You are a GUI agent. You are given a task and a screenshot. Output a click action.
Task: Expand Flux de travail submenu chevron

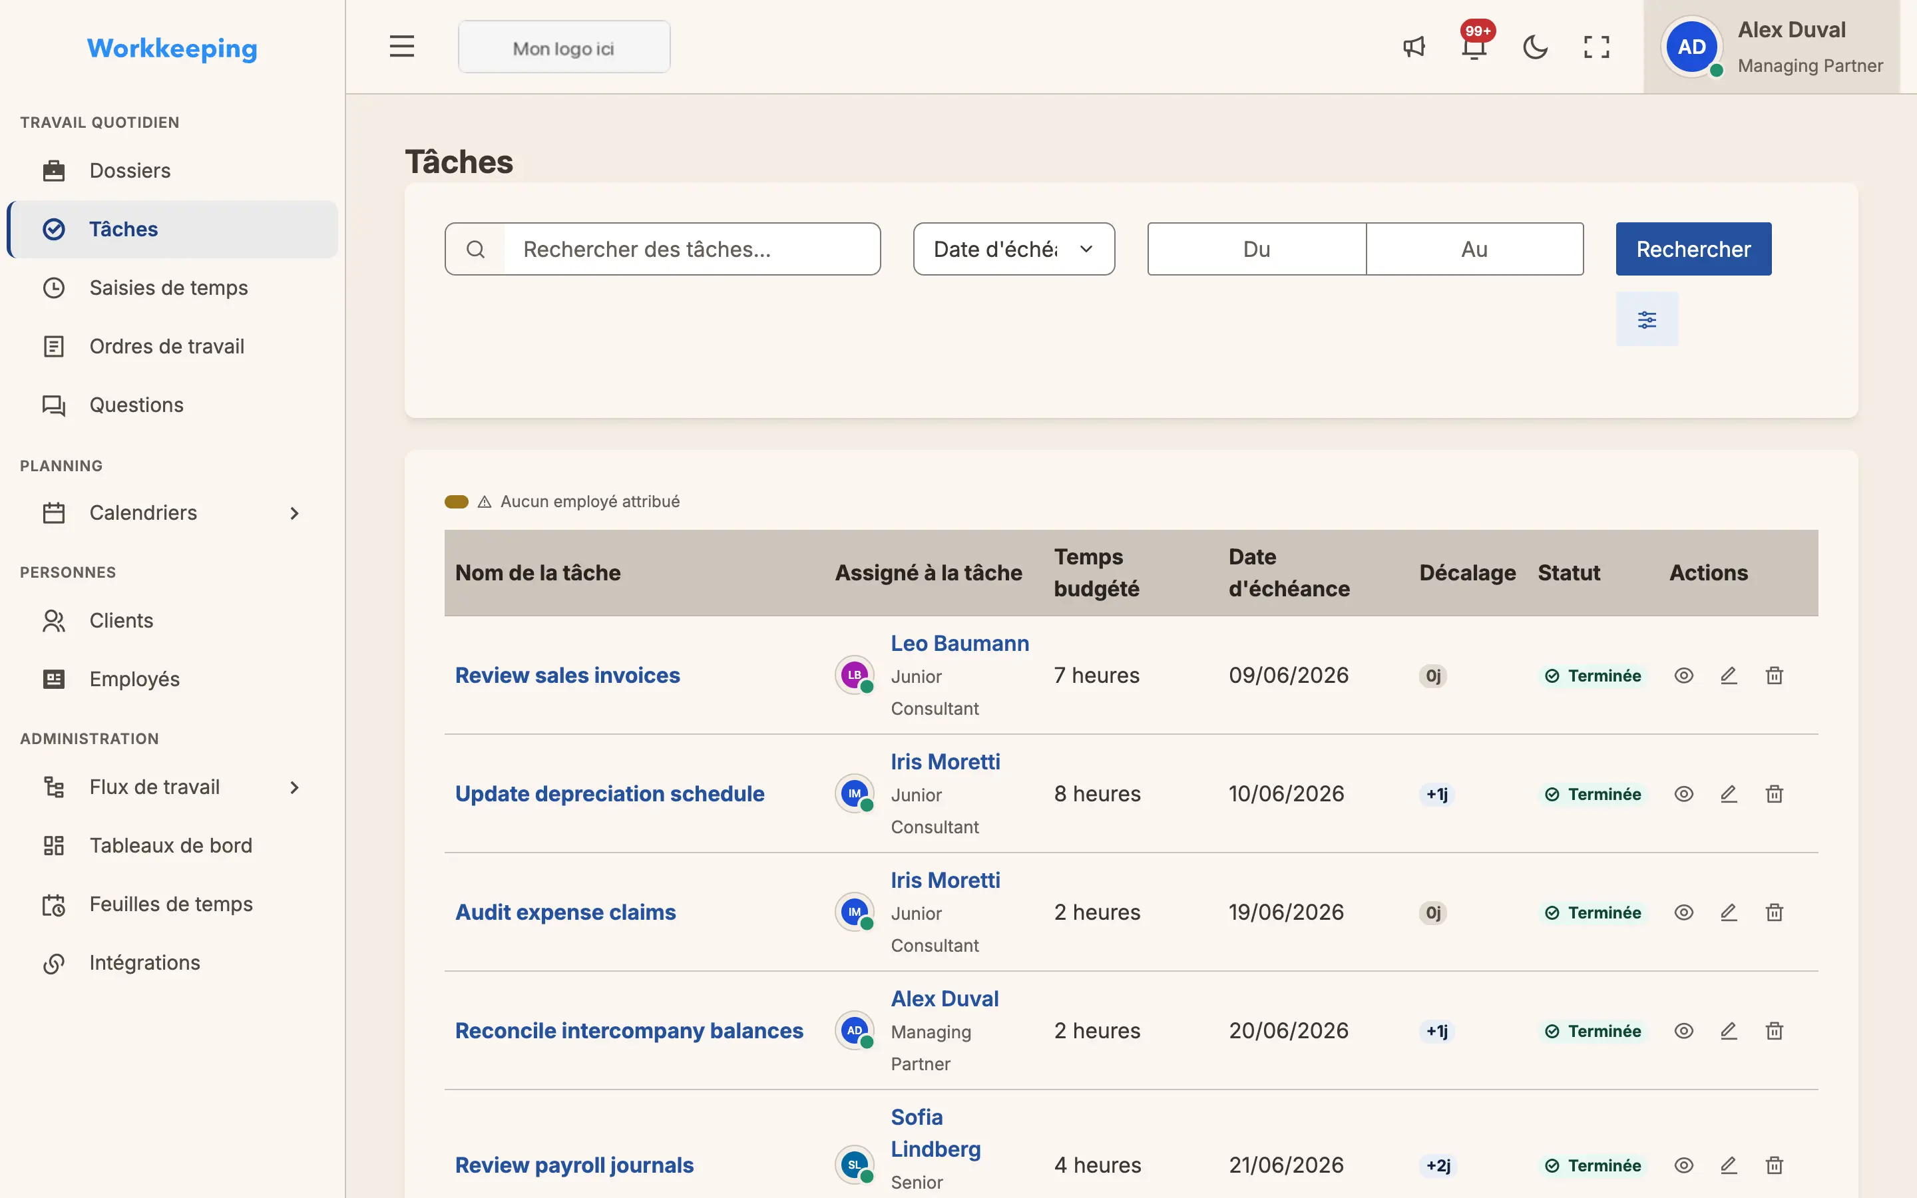(295, 787)
